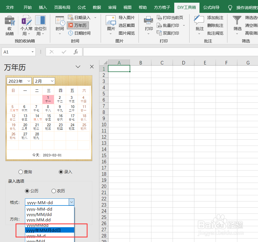Click 批注阅览 button
258x242 pixels.
click(x=215, y=33)
